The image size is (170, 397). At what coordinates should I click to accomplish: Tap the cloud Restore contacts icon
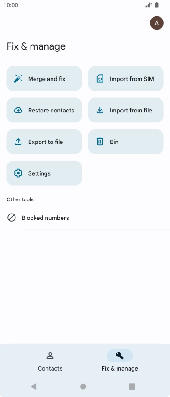(x=18, y=110)
